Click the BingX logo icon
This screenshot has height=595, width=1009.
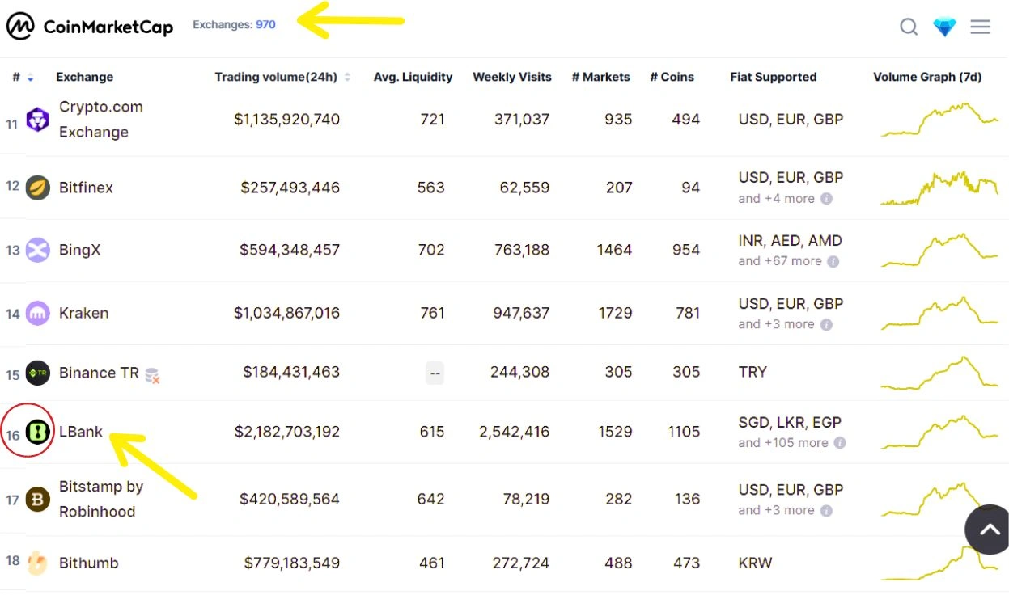(37, 250)
